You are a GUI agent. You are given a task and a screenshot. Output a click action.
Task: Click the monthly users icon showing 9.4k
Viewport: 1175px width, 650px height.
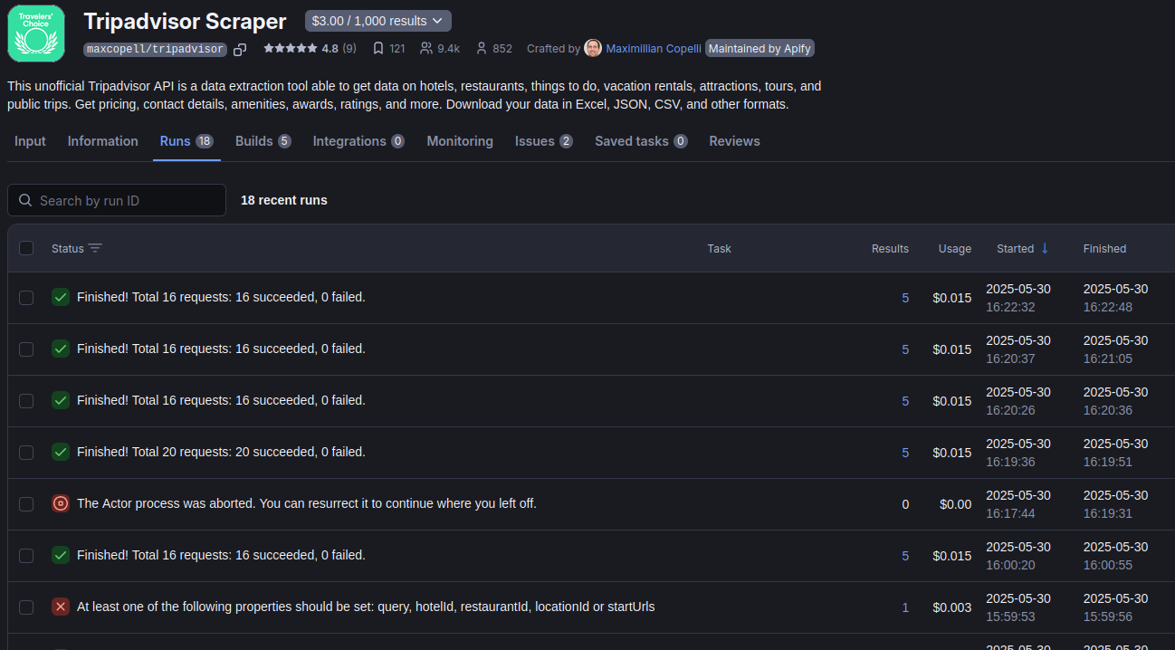coord(426,49)
